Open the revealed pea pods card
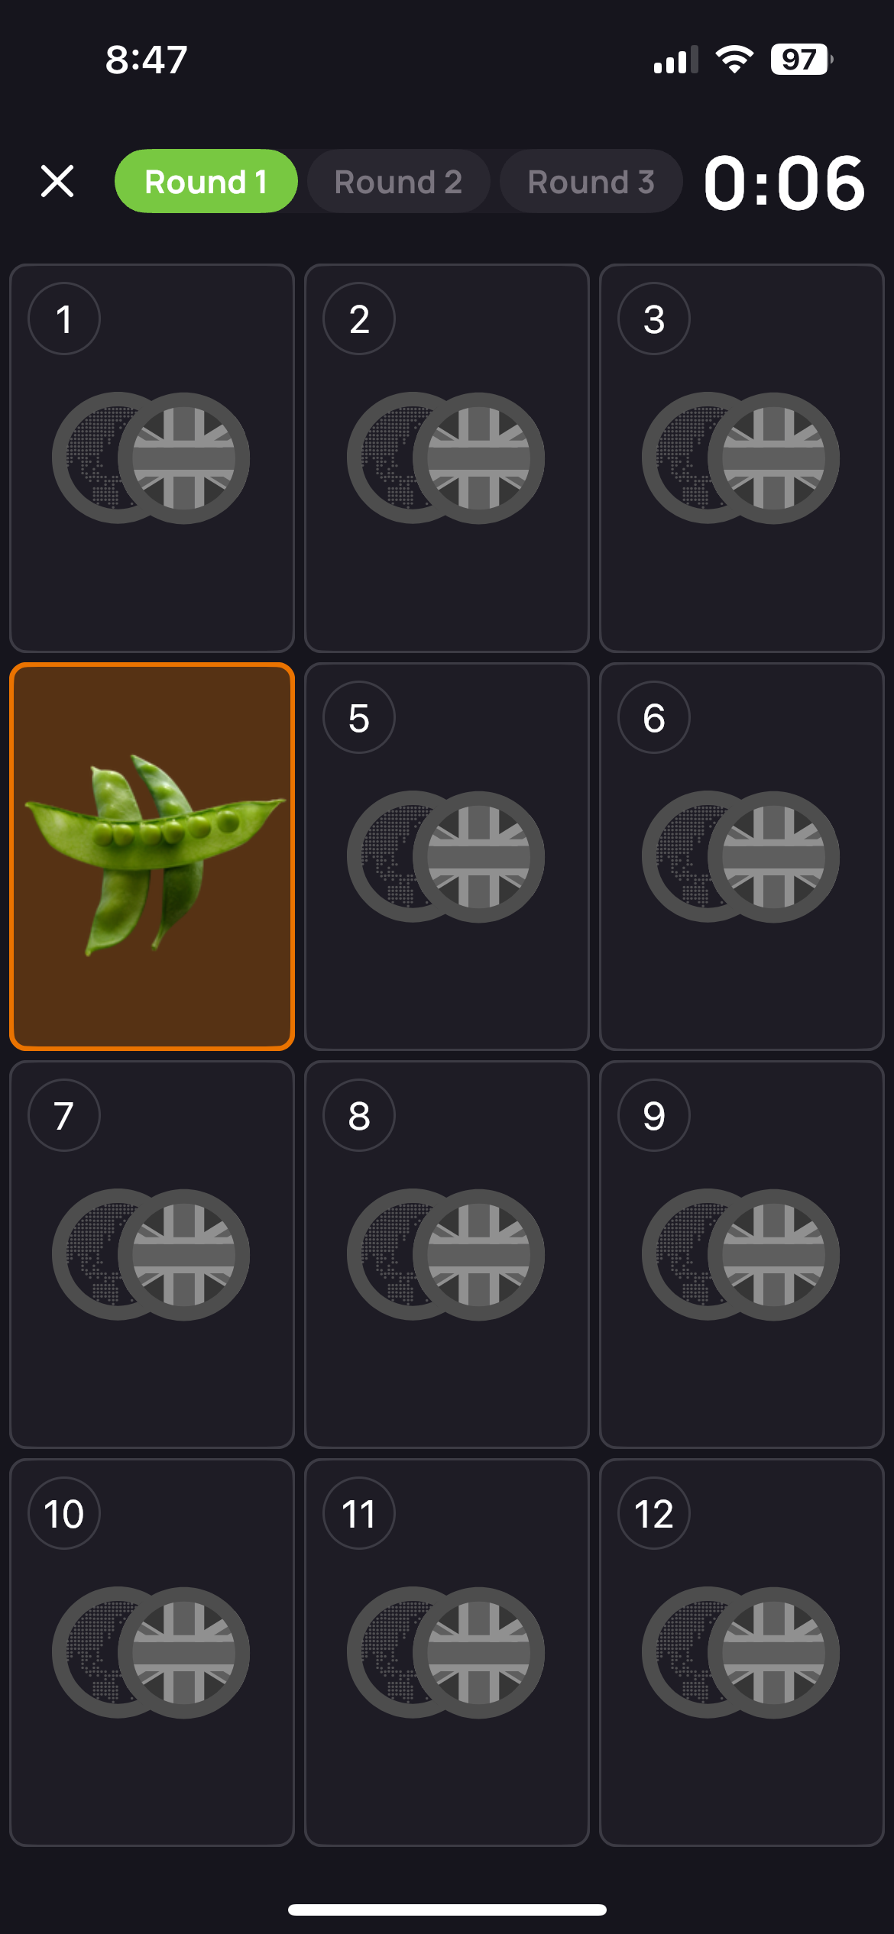894x1934 pixels. tap(152, 856)
